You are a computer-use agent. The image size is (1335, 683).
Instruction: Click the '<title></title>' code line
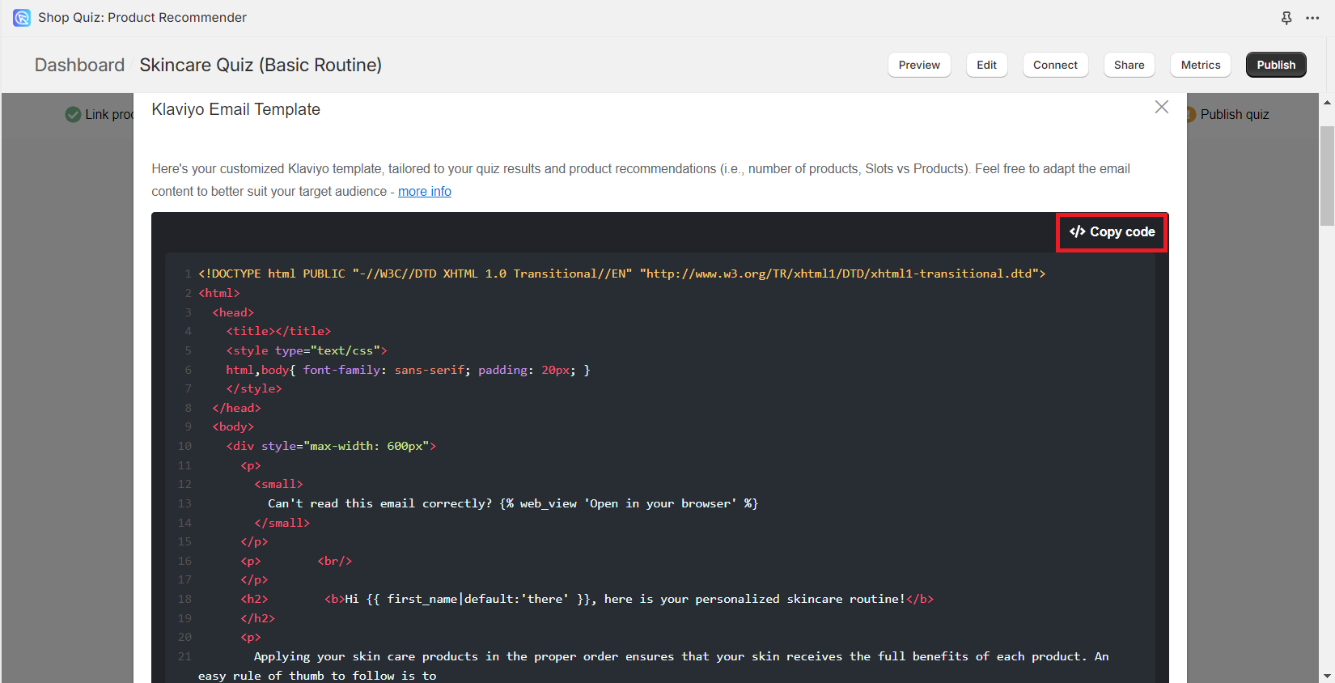(279, 331)
